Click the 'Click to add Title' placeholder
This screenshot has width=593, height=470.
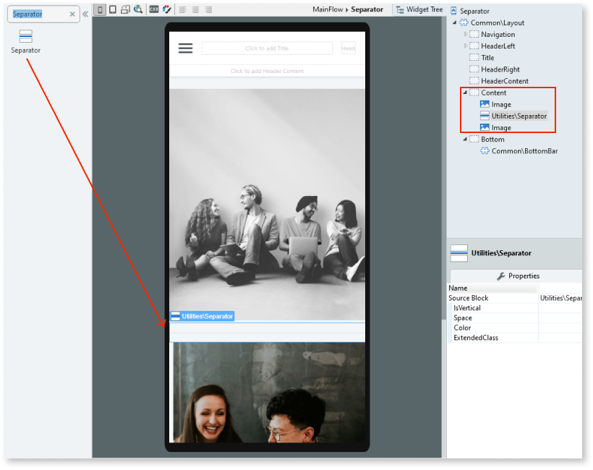pos(268,48)
